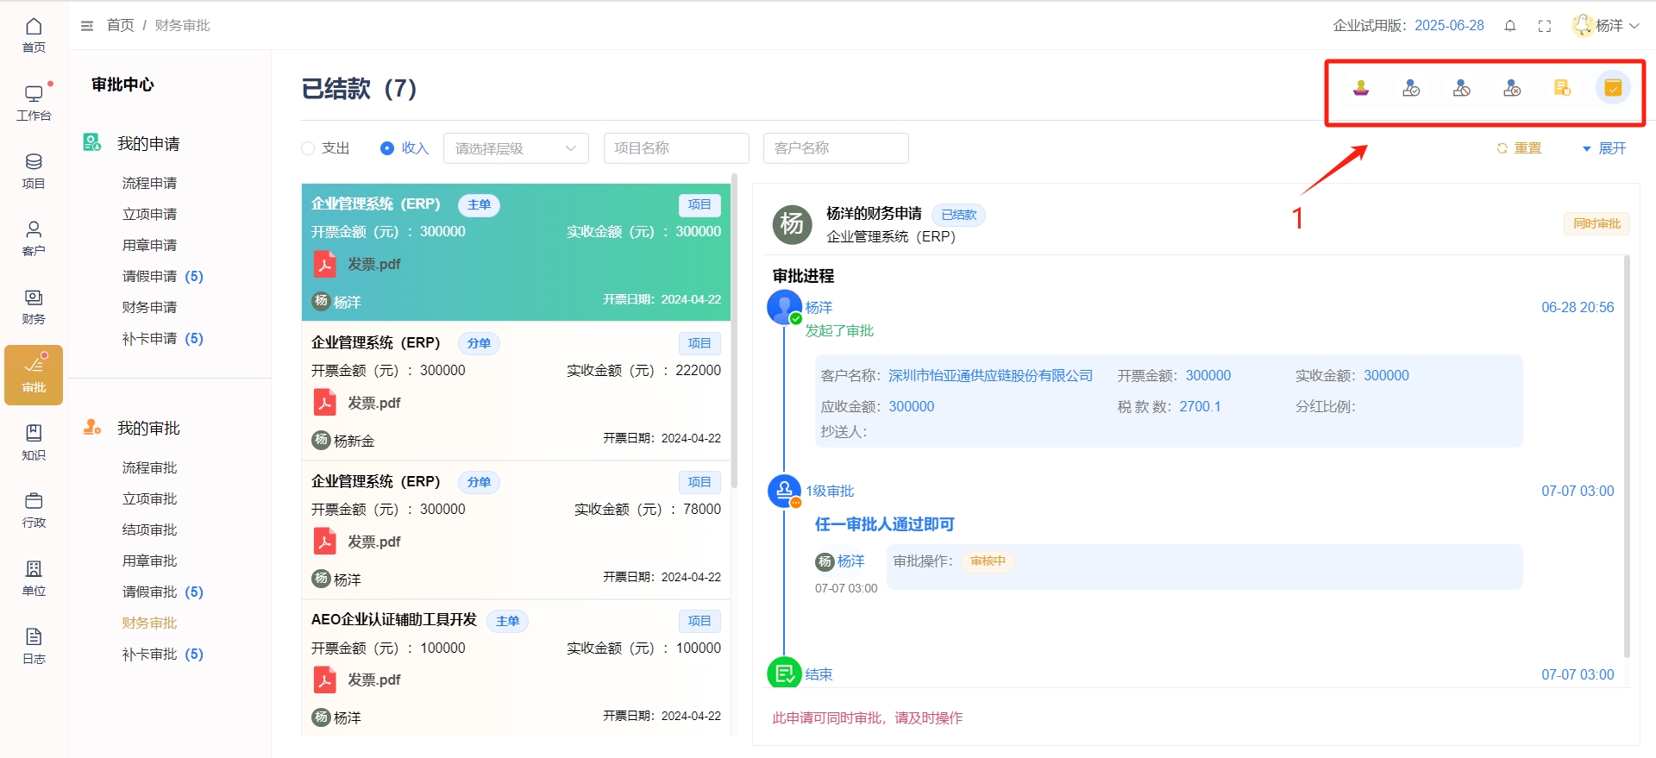Open the 请选择层级 dropdown

pos(516,148)
